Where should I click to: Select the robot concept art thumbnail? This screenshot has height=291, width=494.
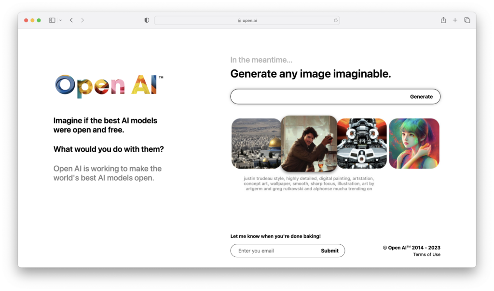[x=361, y=143]
